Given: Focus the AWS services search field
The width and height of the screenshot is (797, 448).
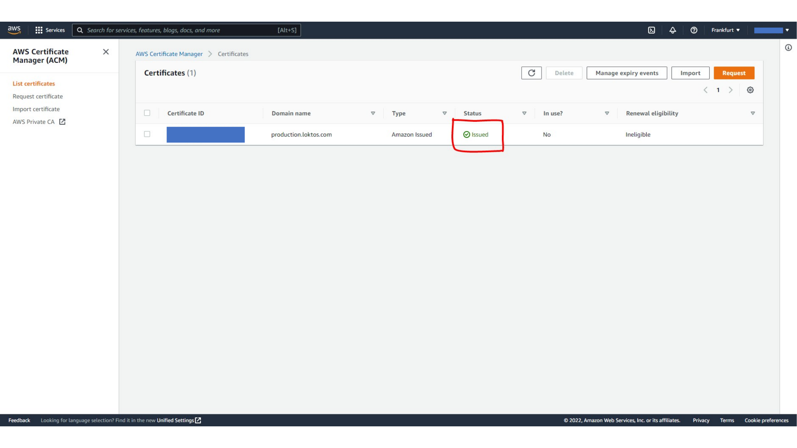Looking at the screenshot, I should (x=186, y=30).
